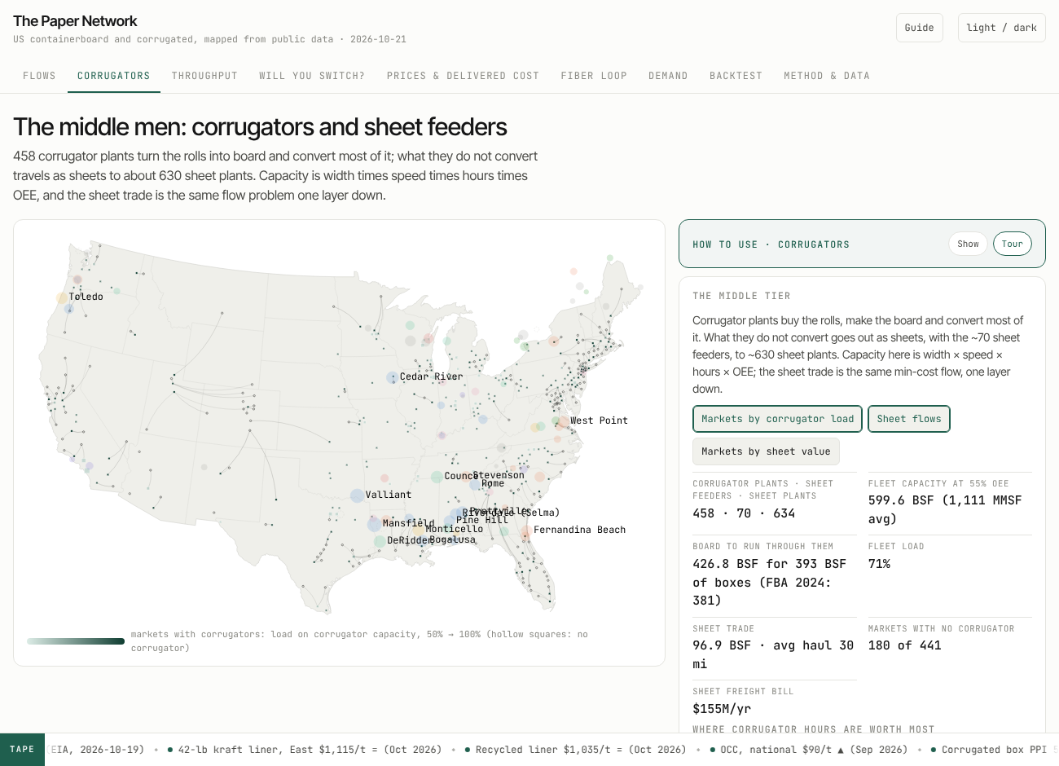Switch to the DEMAND tab
The width and height of the screenshot is (1059, 766).
pyautogui.click(x=668, y=76)
